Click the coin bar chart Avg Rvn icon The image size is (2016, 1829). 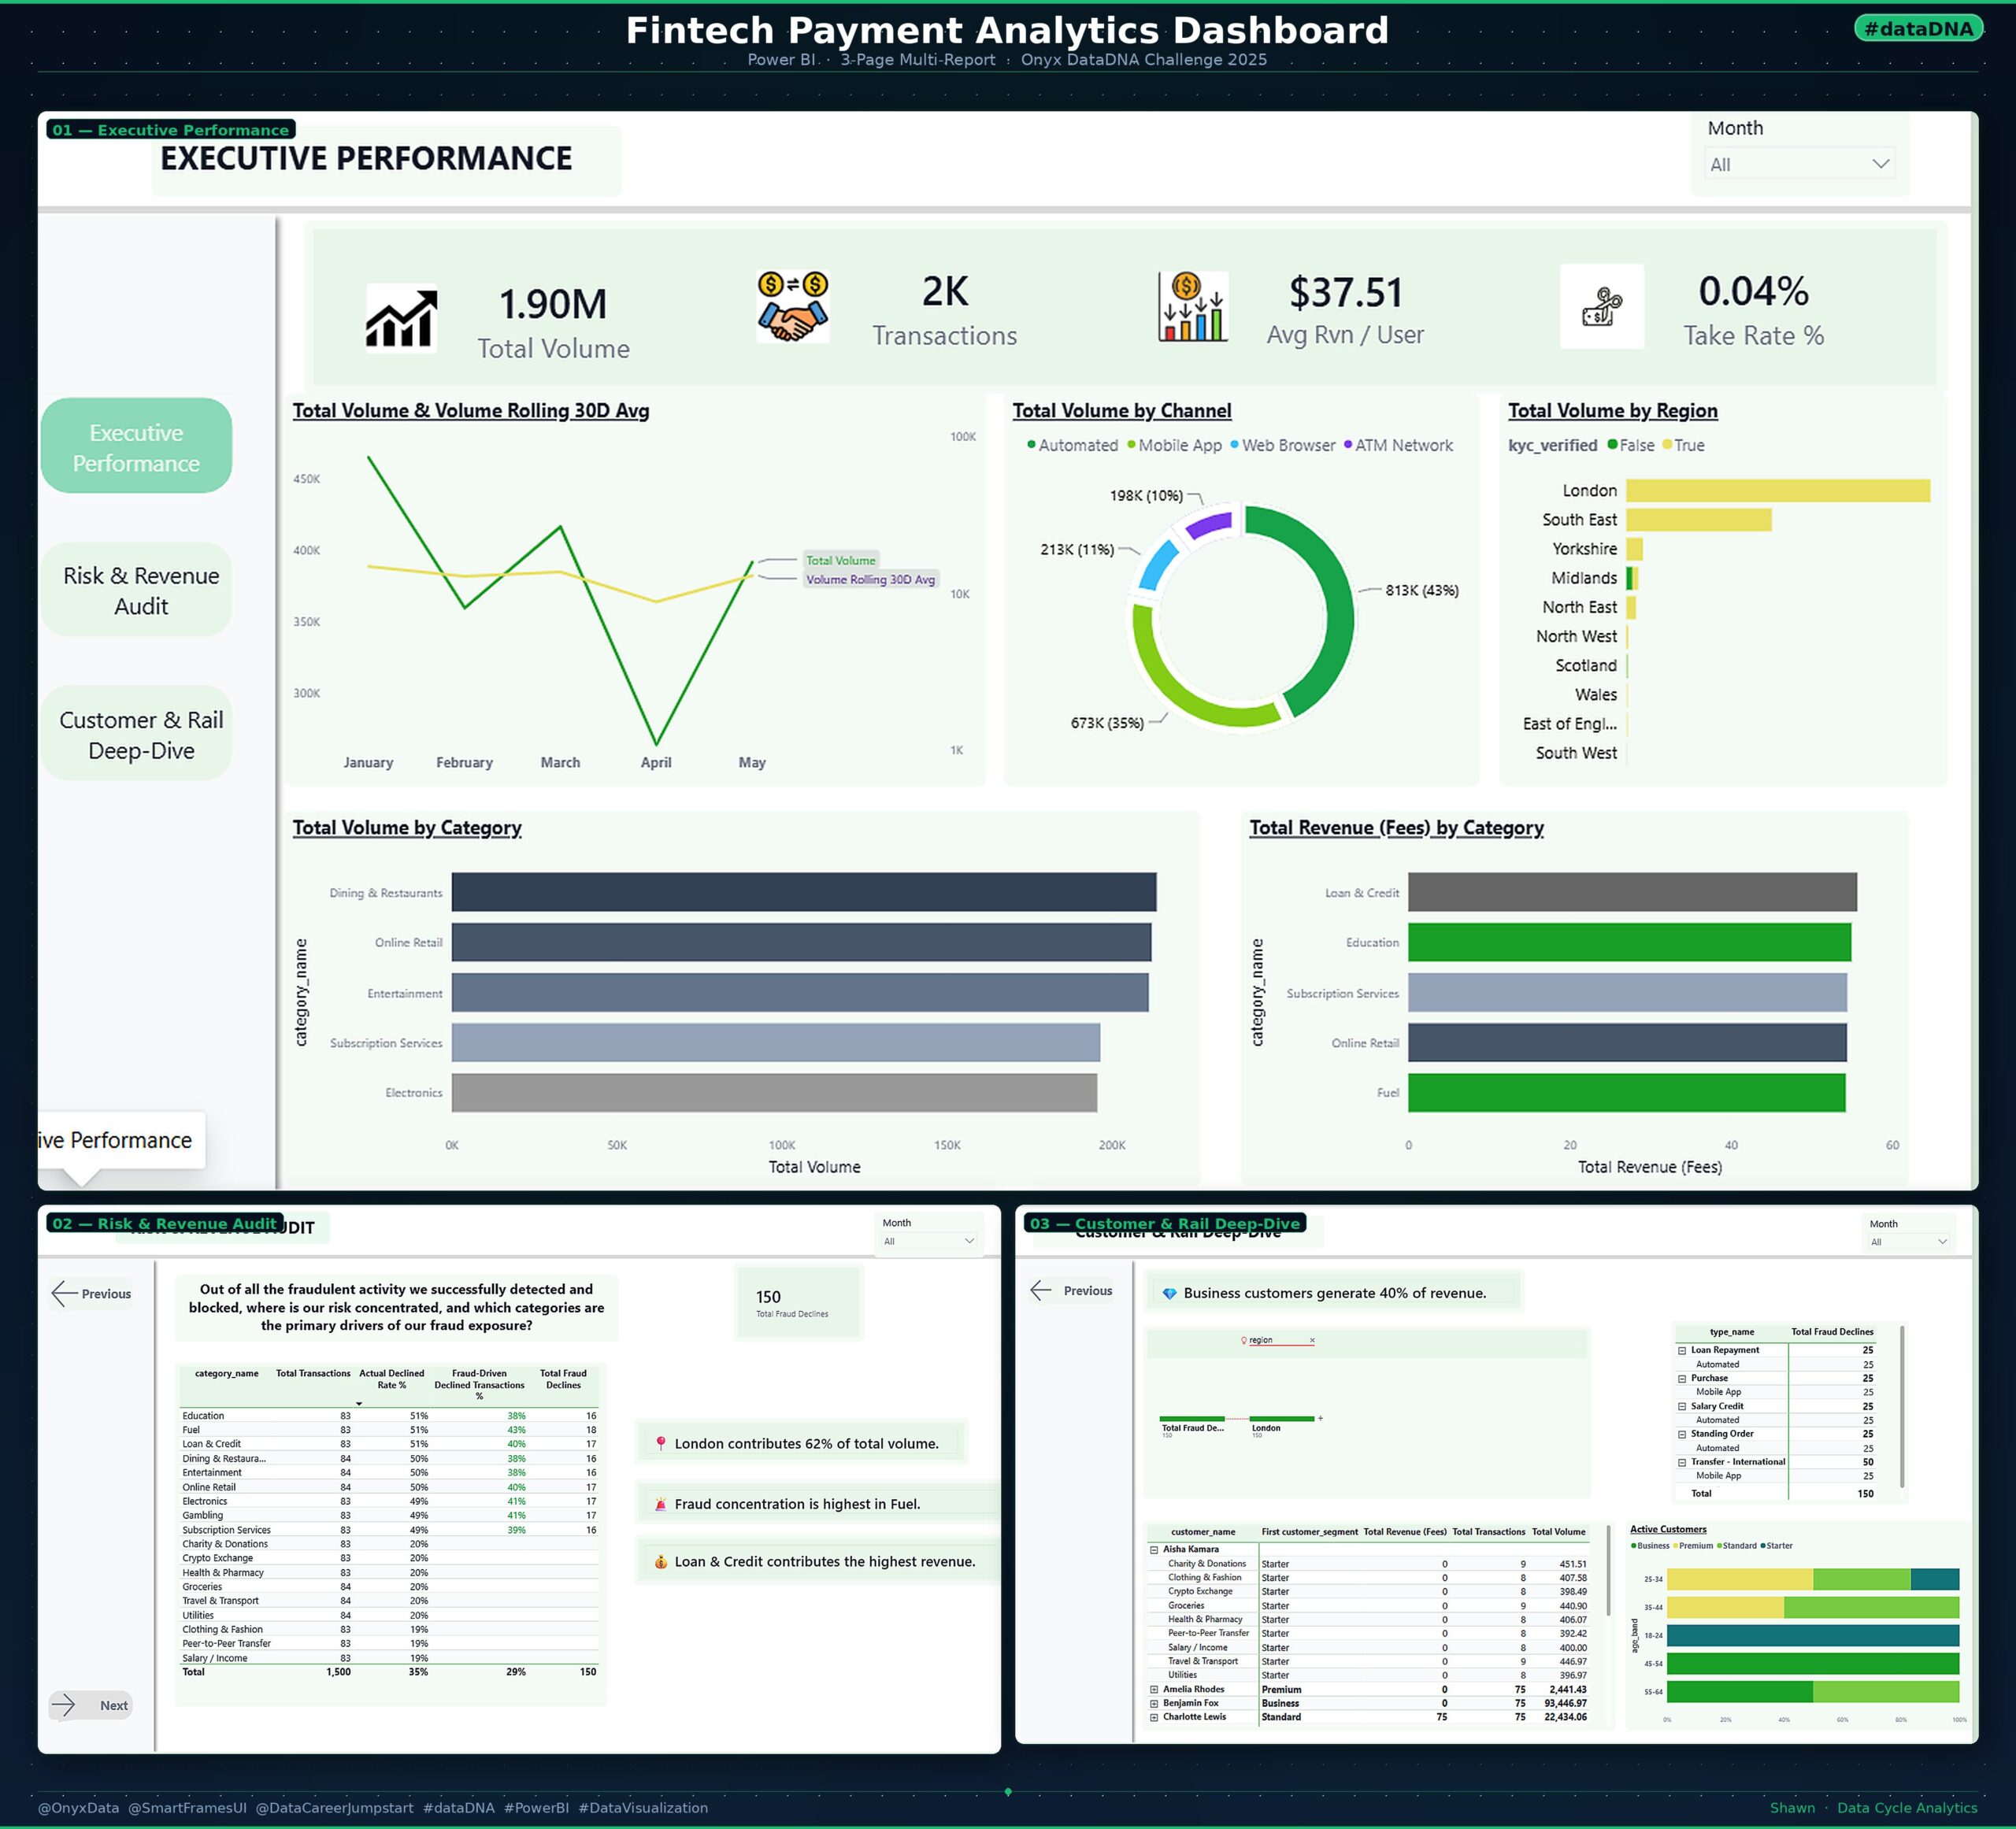(1192, 306)
